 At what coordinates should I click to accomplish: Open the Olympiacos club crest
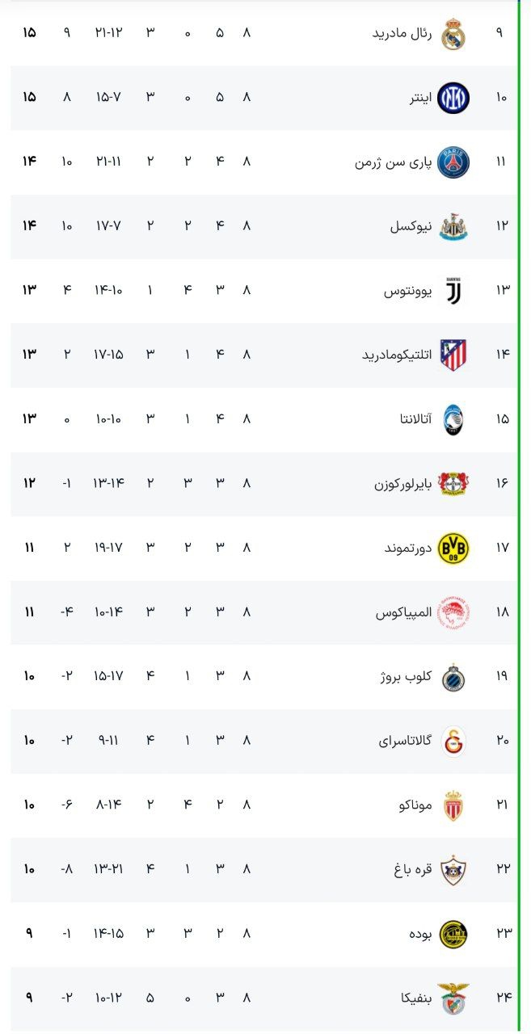point(453,612)
